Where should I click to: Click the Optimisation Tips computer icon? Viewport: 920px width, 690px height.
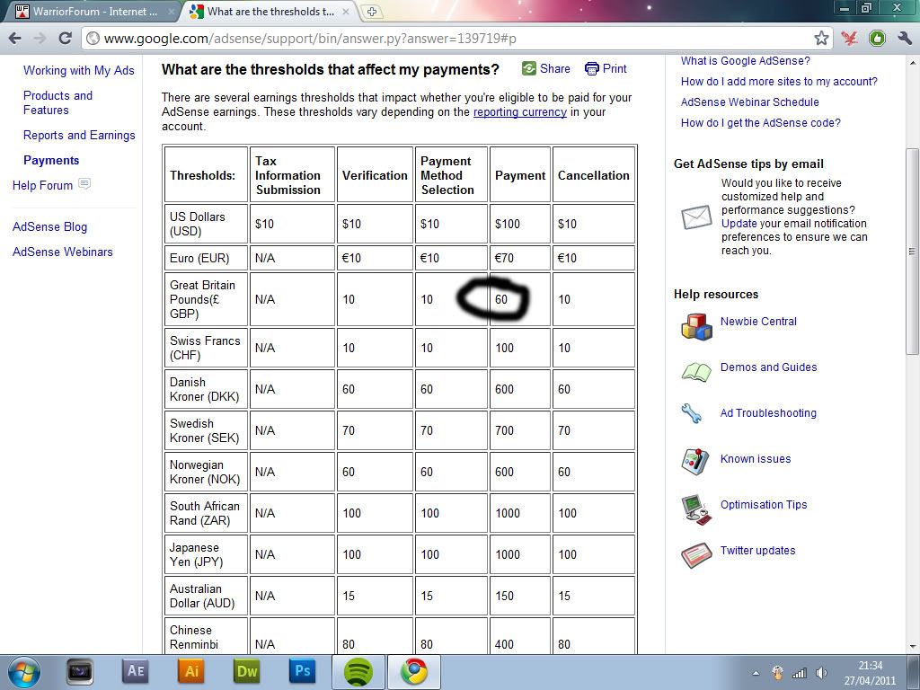(x=696, y=509)
